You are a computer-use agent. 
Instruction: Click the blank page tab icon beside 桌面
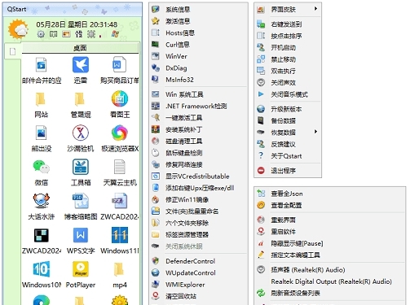coord(12,51)
